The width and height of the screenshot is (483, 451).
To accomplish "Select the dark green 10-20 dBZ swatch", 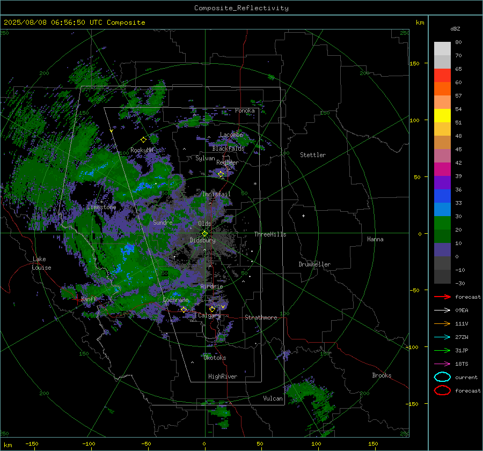I will pyautogui.click(x=442, y=236).
